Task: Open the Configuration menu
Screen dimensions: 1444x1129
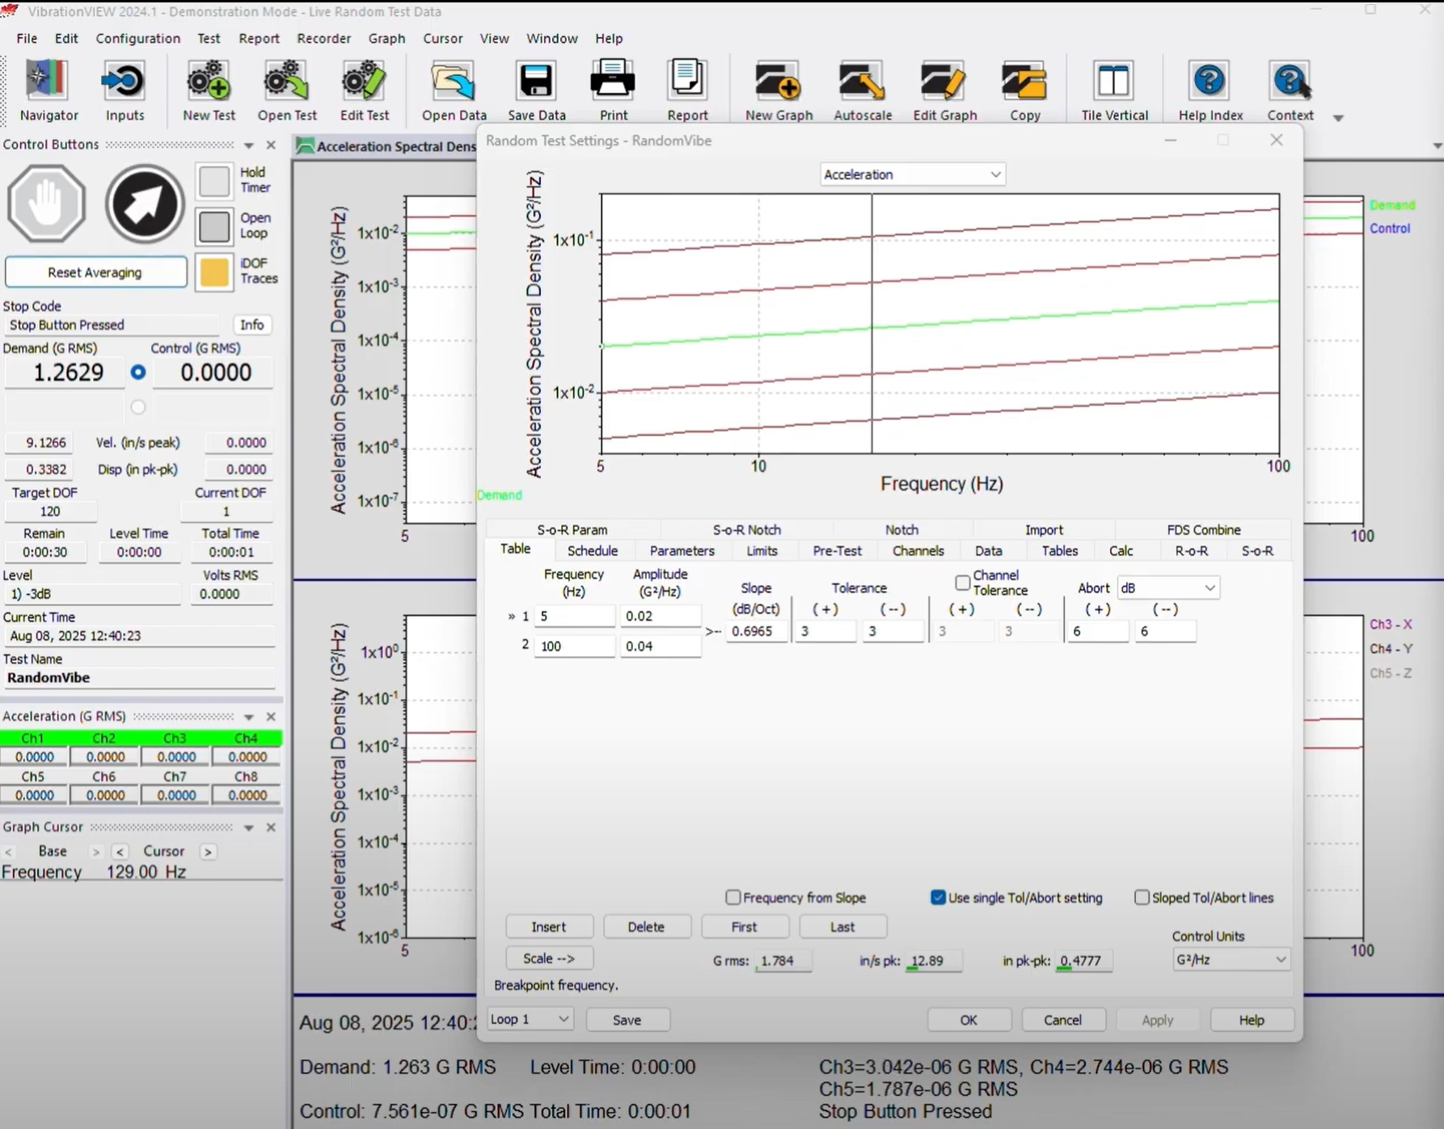Action: point(137,38)
